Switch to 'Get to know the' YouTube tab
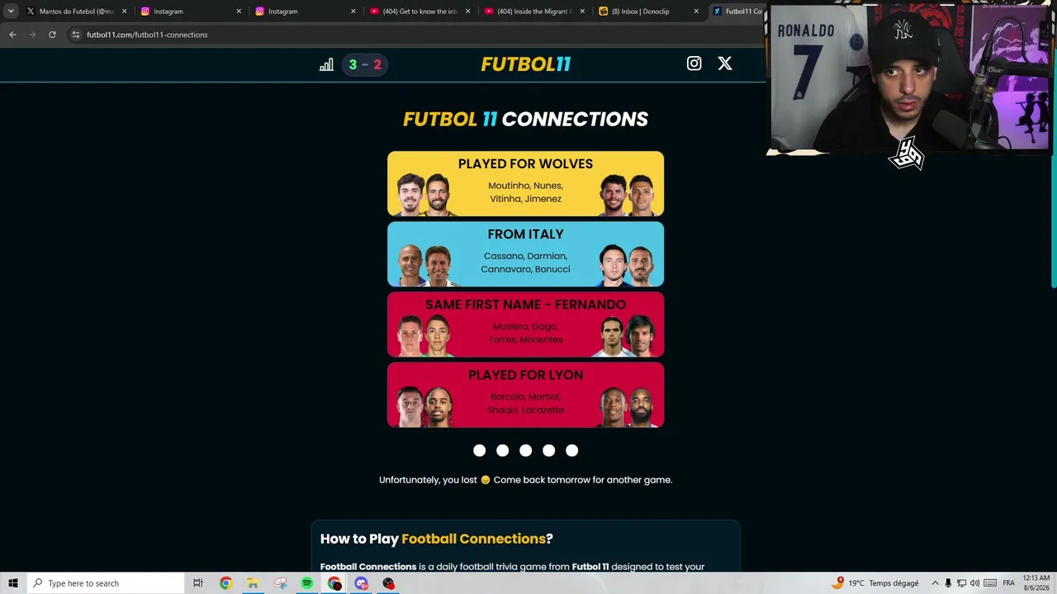1057x594 pixels. pyautogui.click(x=419, y=12)
